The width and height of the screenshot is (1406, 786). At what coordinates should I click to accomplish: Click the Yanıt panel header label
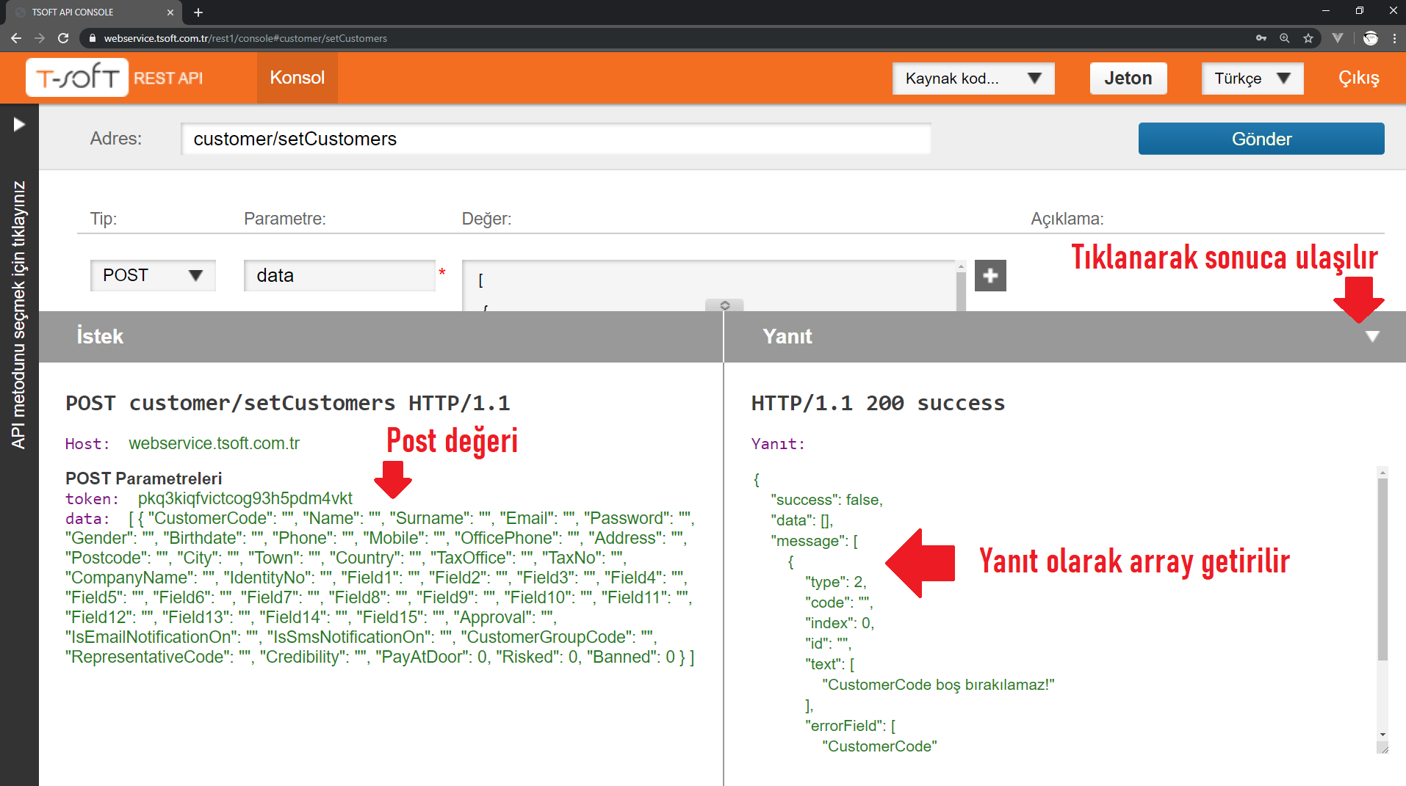(787, 336)
